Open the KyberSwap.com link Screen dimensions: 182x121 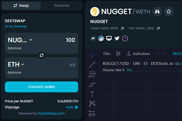point(51,113)
